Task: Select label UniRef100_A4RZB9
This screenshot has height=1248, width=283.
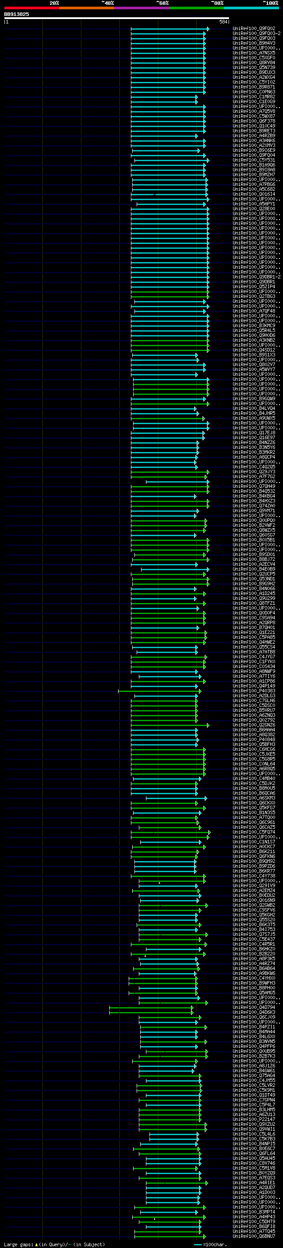Action: click(x=254, y=135)
